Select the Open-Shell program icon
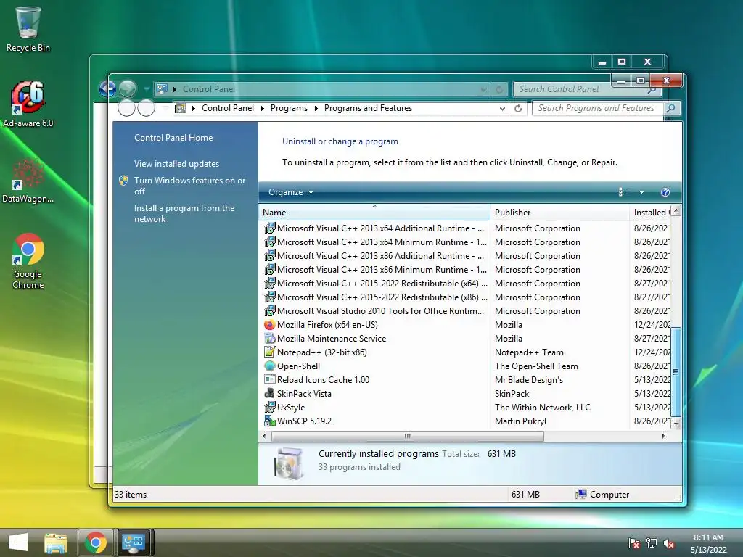The image size is (743, 557). 270,366
